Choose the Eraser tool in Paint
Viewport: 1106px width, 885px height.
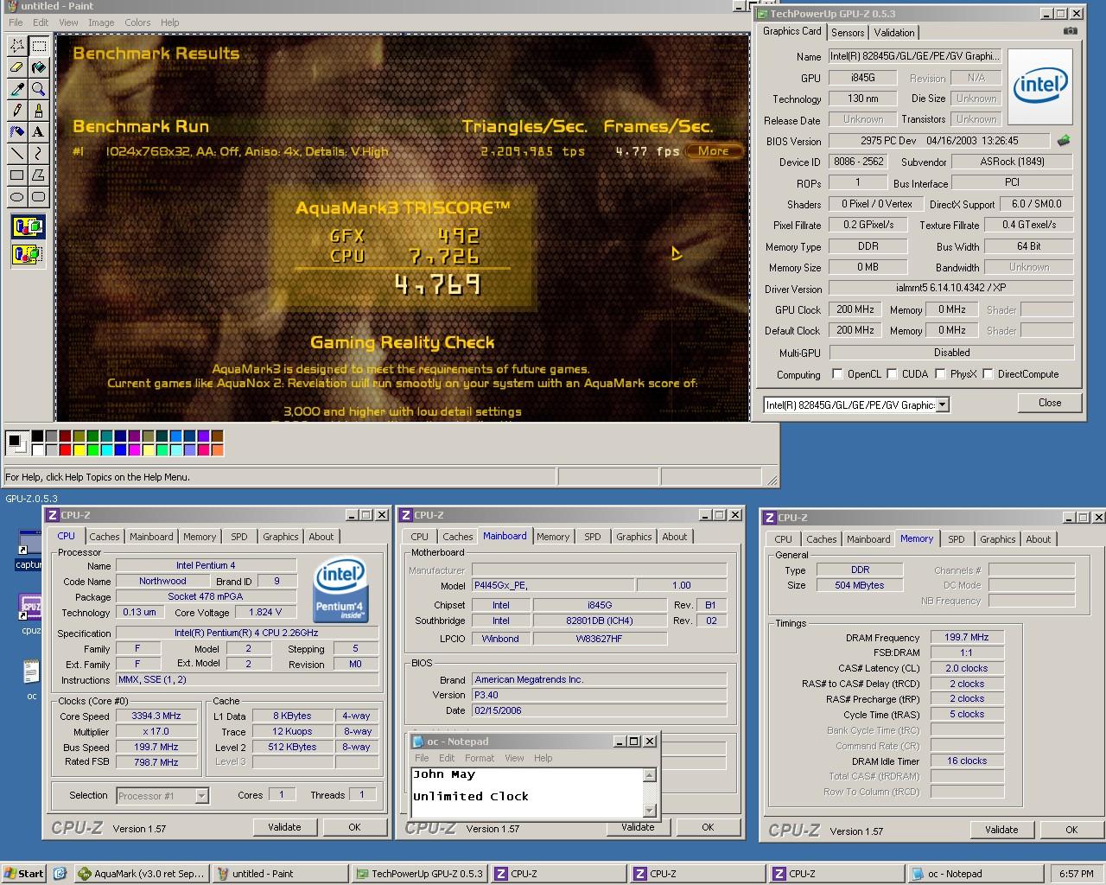click(x=16, y=67)
